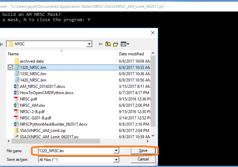
Task: Open the View menu icon
Action: point(125,44)
